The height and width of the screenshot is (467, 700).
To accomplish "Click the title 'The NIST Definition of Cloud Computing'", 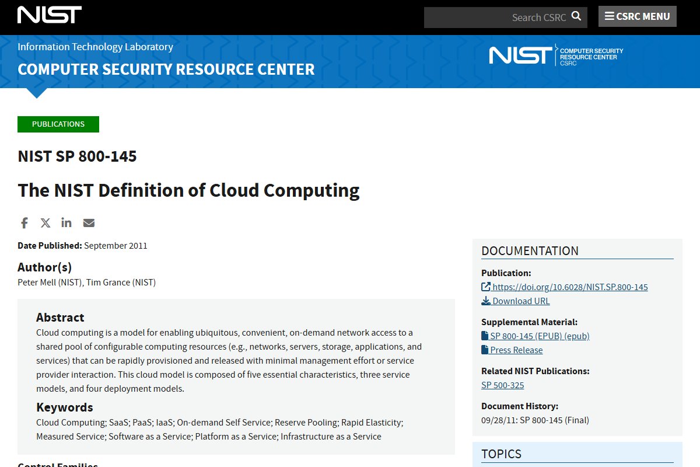I will click(188, 190).
